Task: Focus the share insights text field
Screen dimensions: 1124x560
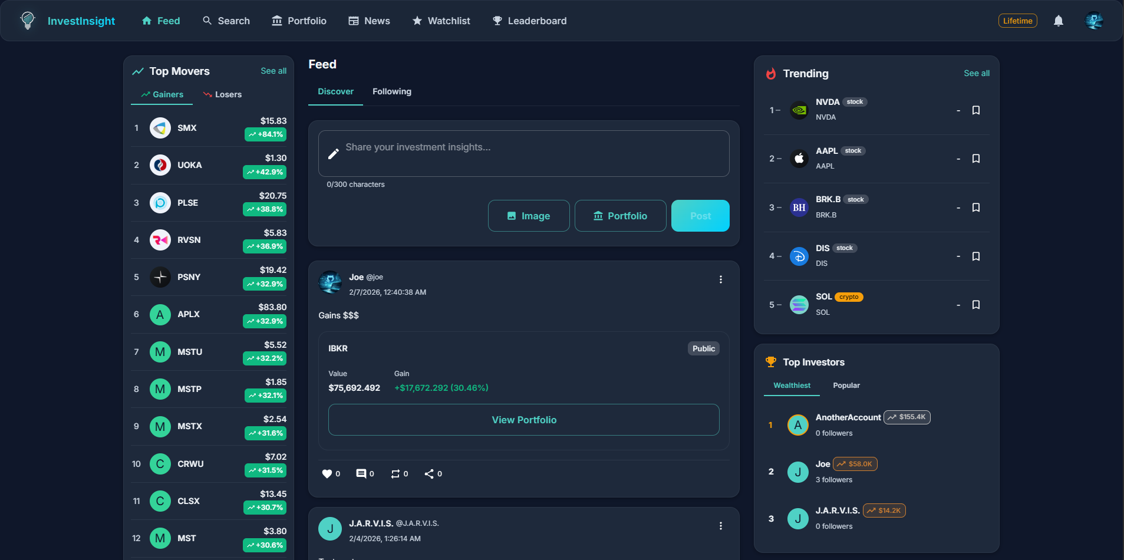Action: [523, 153]
